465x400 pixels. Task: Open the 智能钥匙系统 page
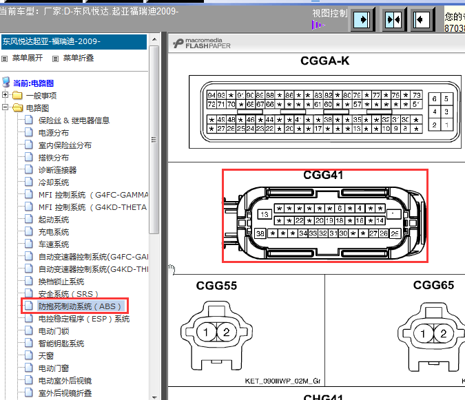point(61,344)
